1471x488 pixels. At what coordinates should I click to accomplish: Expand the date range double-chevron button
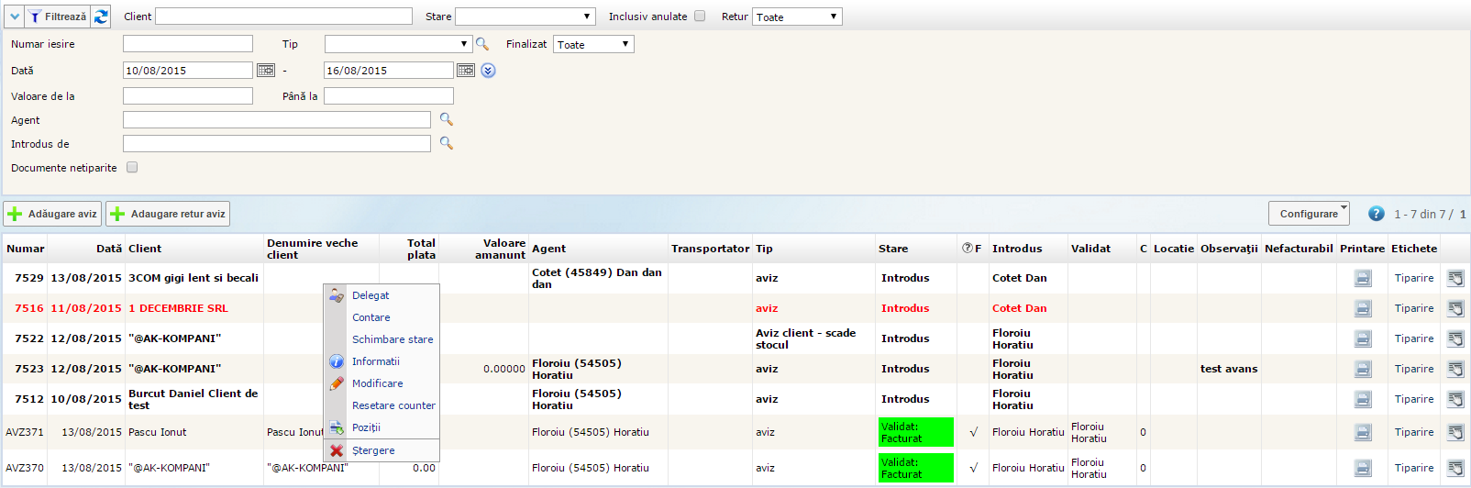click(489, 71)
